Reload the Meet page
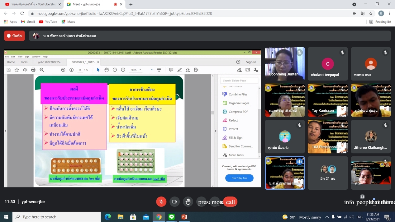This screenshot has height=222, width=395. tap(22, 13)
